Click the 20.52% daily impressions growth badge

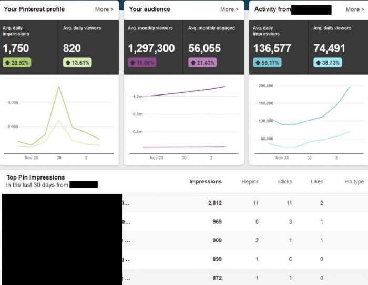[x=17, y=62]
